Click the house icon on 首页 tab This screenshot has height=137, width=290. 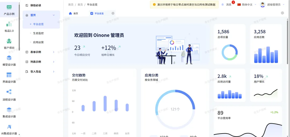70,13
